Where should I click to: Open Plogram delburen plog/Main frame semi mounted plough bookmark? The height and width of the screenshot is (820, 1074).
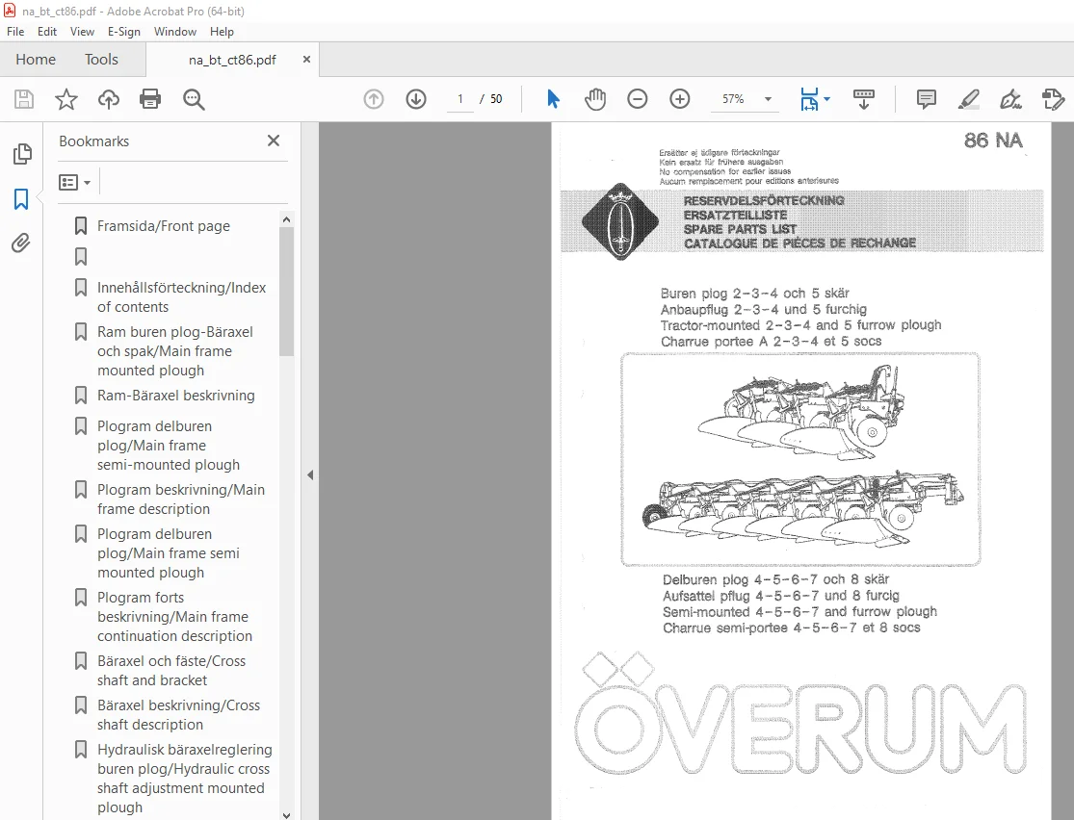pyautogui.click(x=169, y=553)
